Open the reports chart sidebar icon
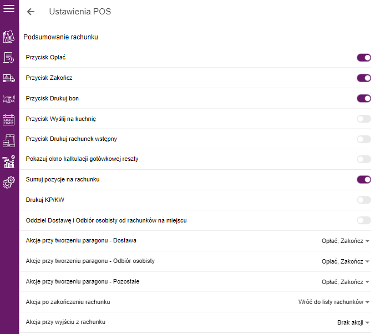 click(x=9, y=161)
